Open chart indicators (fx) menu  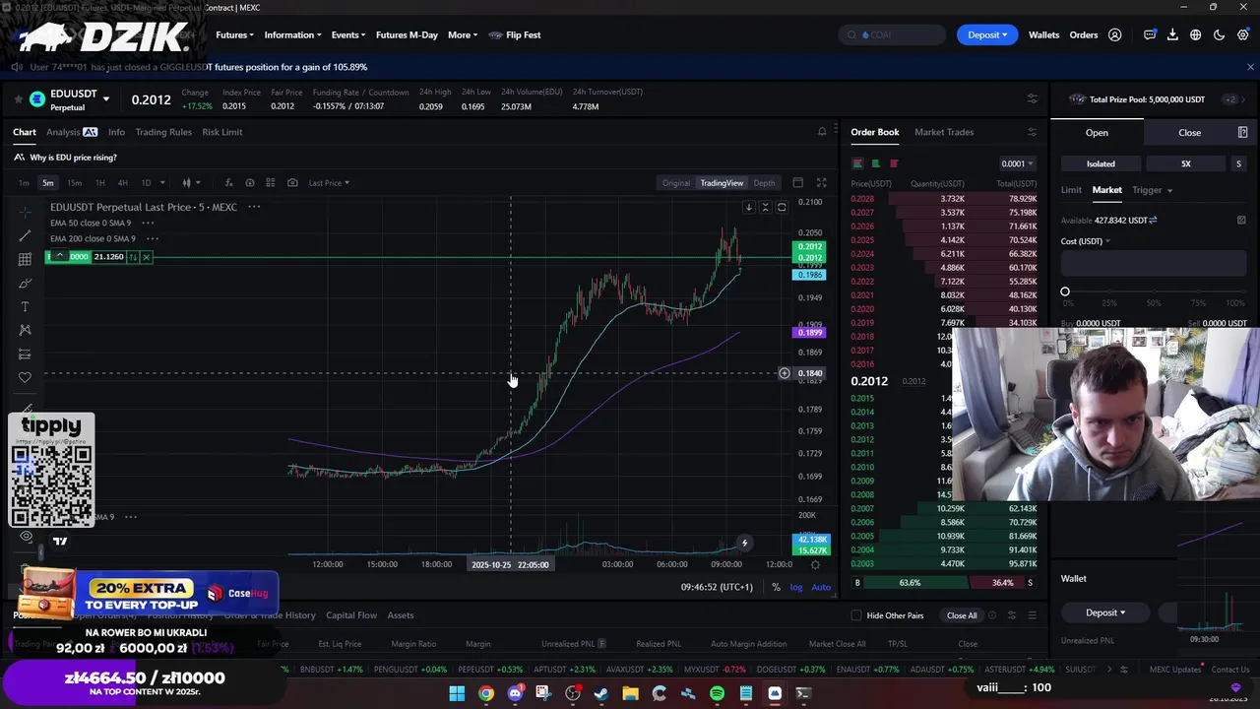[x=228, y=182]
